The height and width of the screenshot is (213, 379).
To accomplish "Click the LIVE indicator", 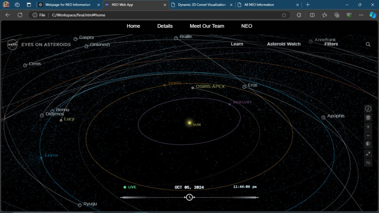I will [130, 187].
